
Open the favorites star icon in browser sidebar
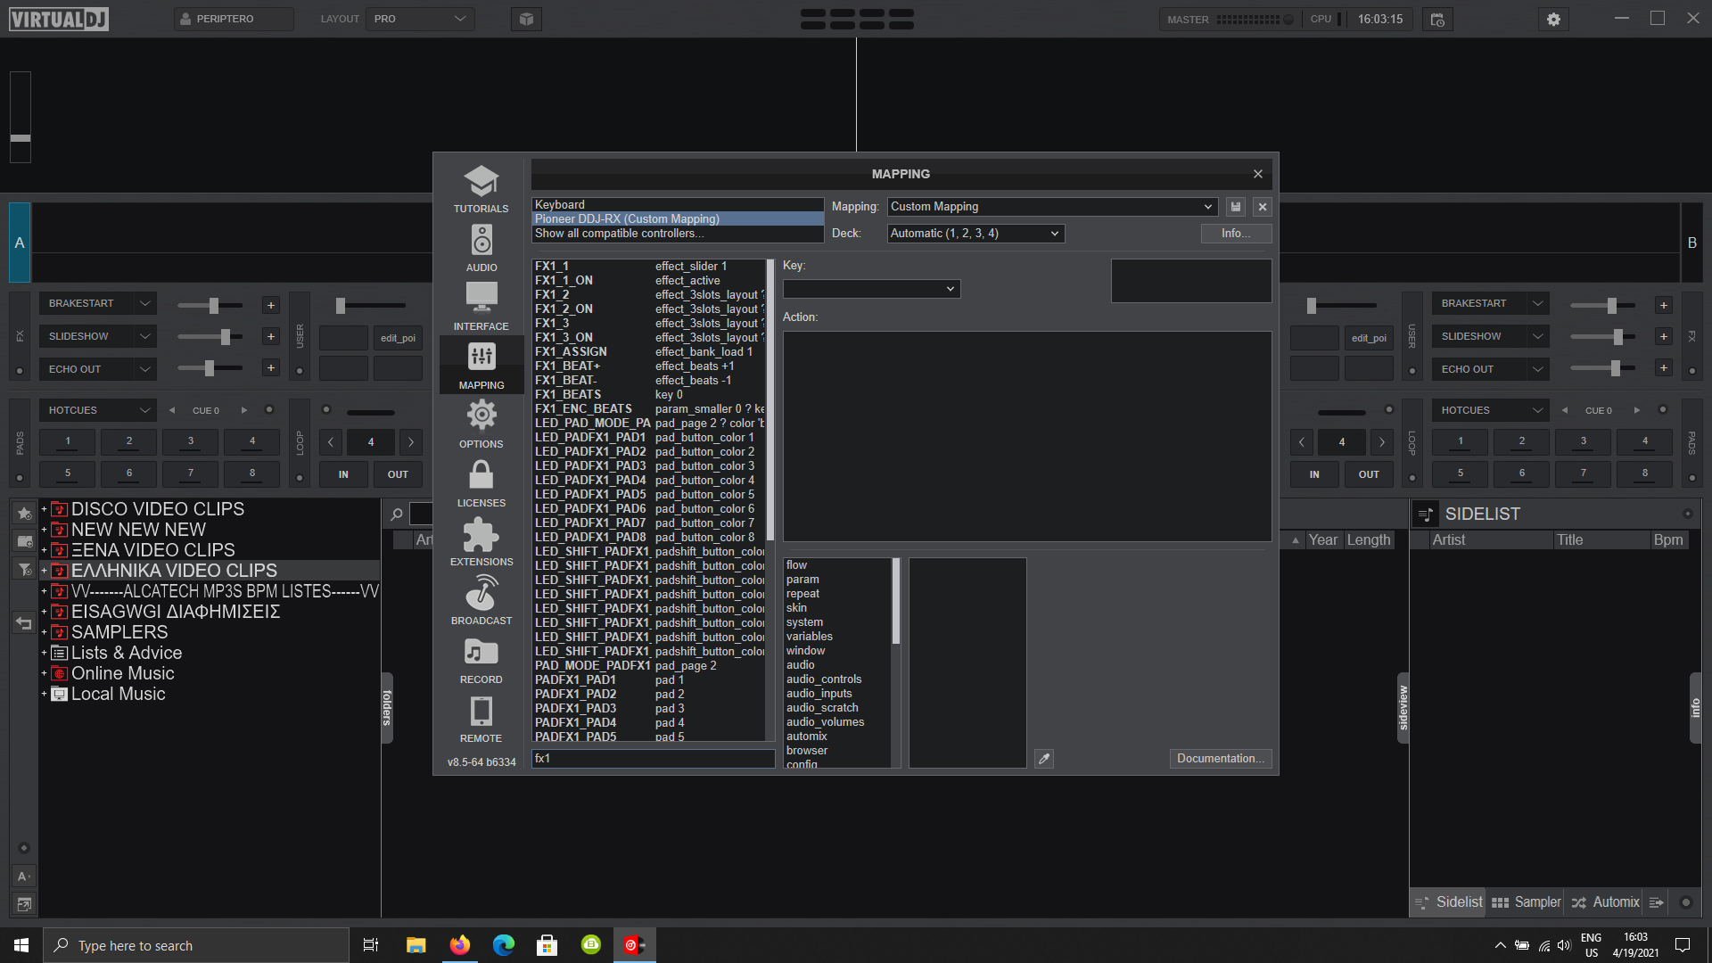pos(24,513)
